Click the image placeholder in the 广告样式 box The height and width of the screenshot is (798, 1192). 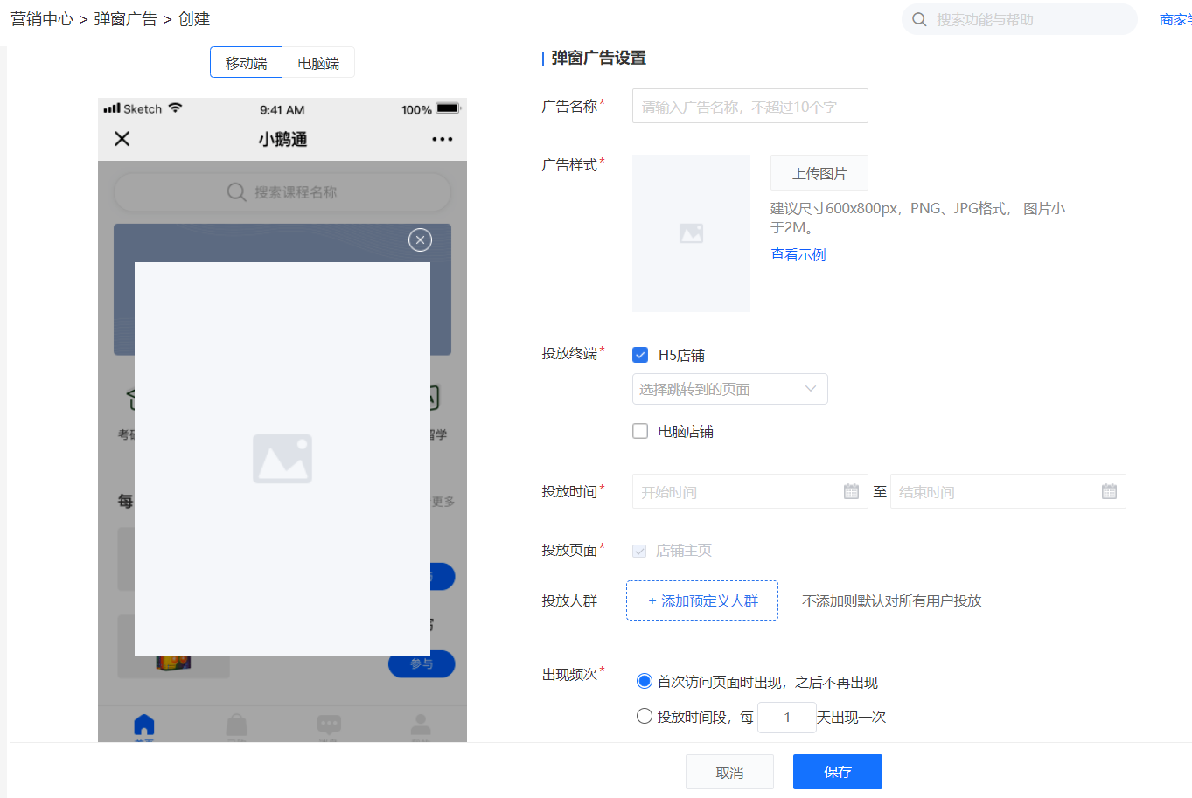pos(691,233)
